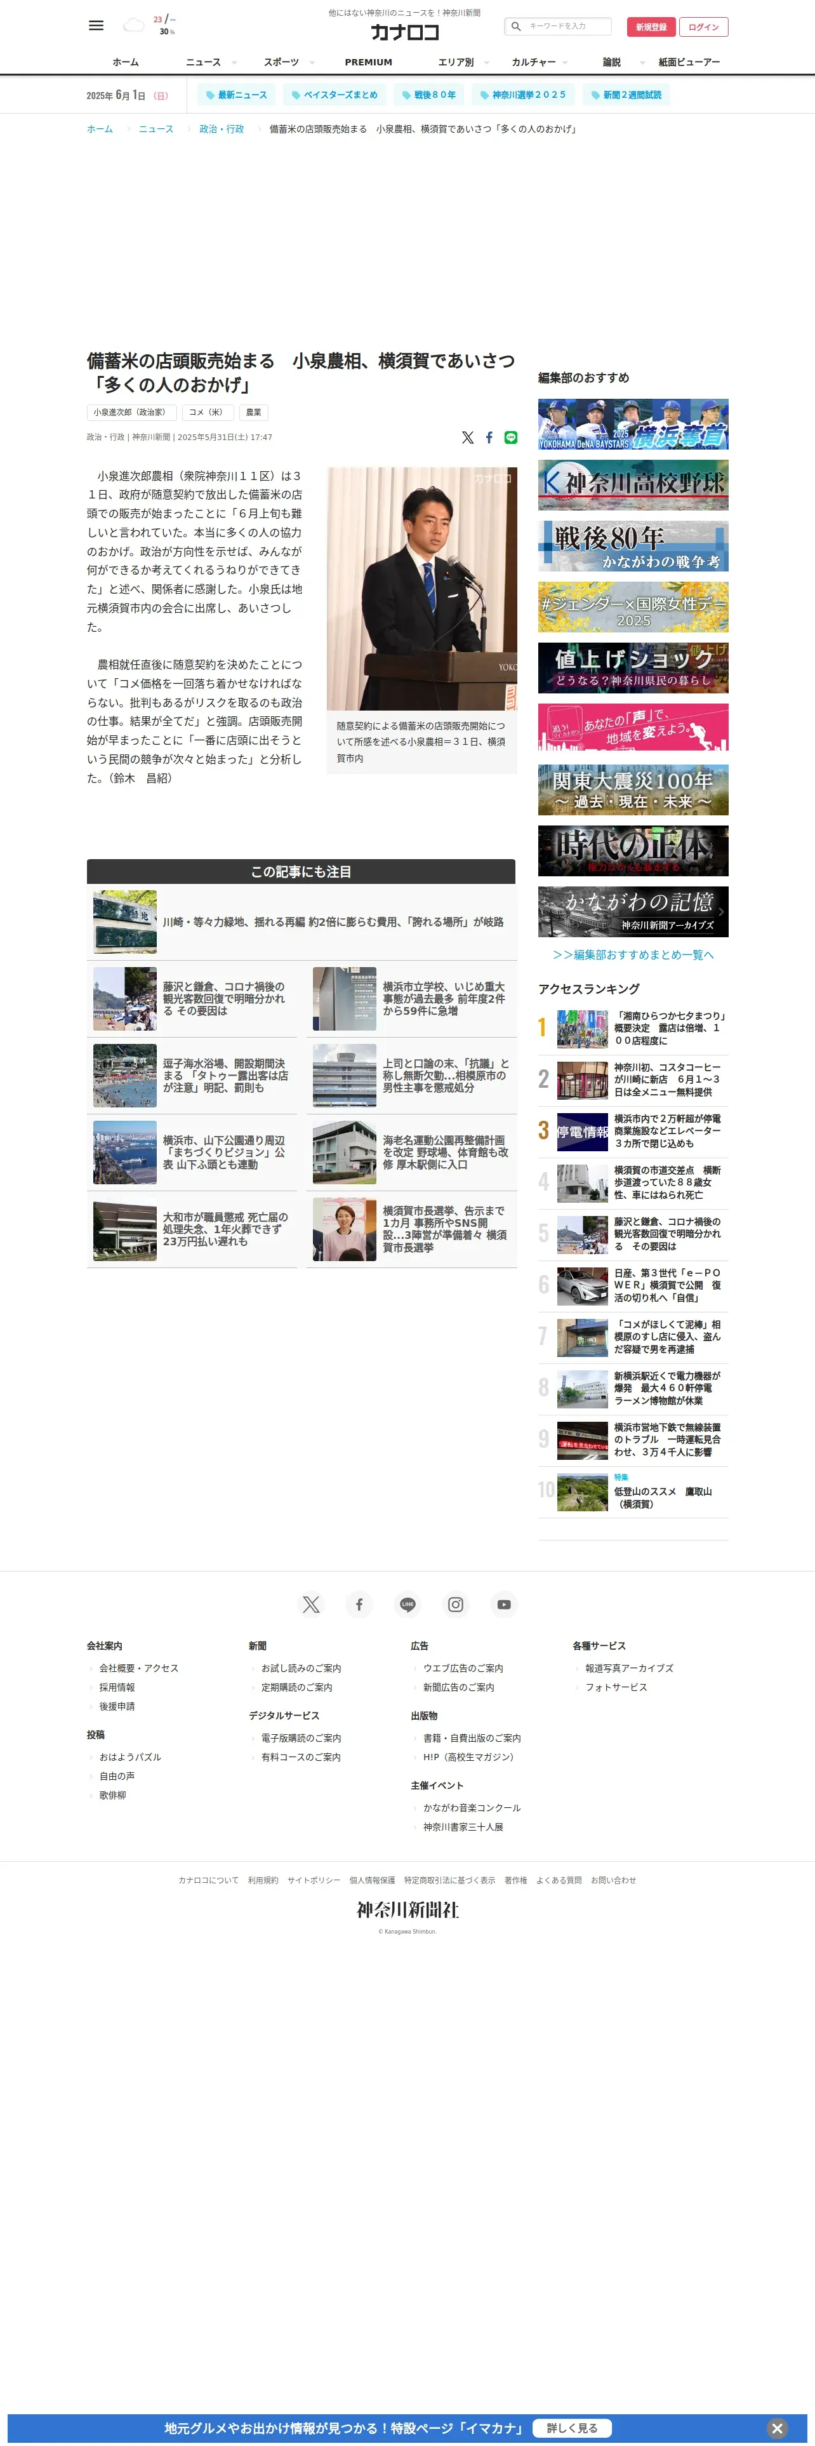Screen dimensions: 815x2446
Task: Expand the スポーツ menu arrow
Action: (x=312, y=63)
